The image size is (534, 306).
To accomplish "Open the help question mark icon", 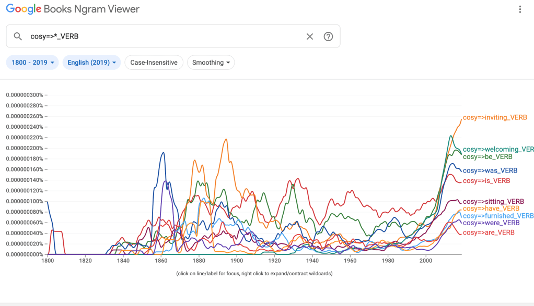I will click(x=328, y=36).
